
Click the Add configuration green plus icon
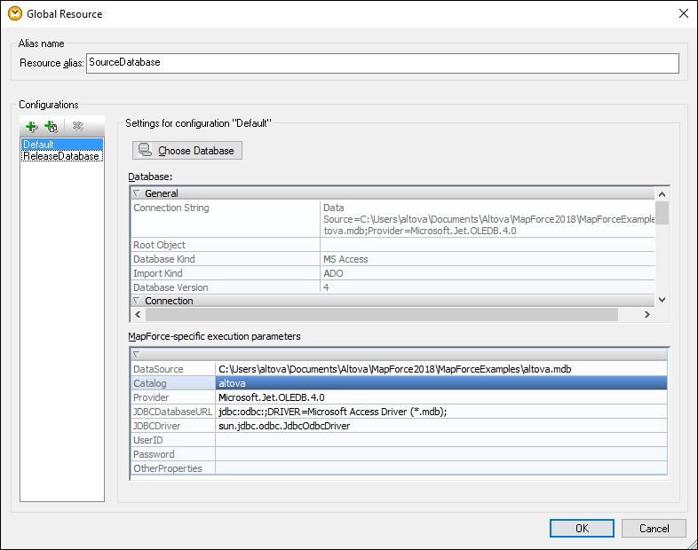coord(31,127)
